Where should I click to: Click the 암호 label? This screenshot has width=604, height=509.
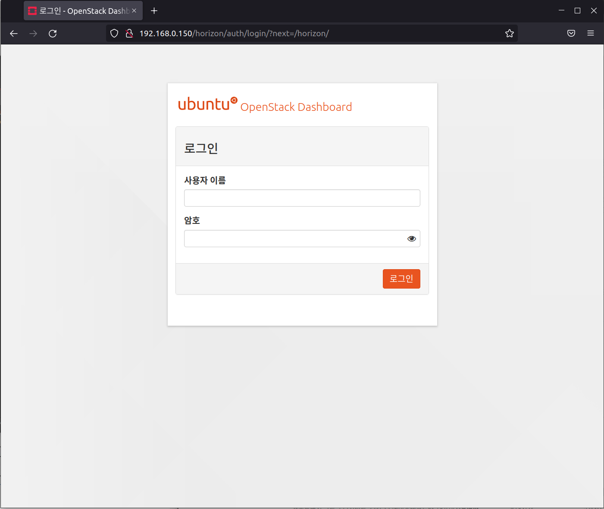click(192, 220)
